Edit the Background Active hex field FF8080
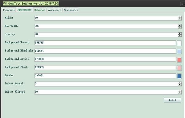 (x=105, y=59)
